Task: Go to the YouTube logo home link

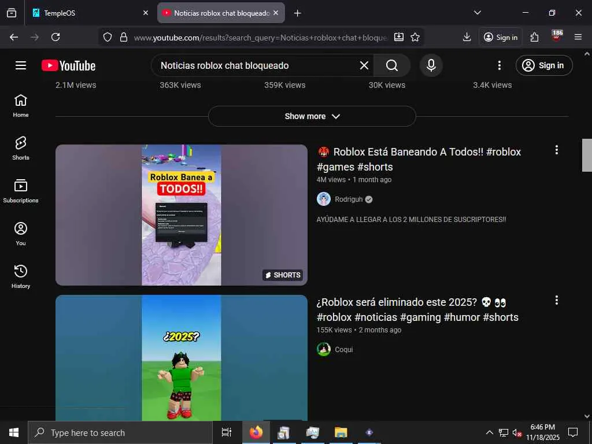Action: point(68,66)
